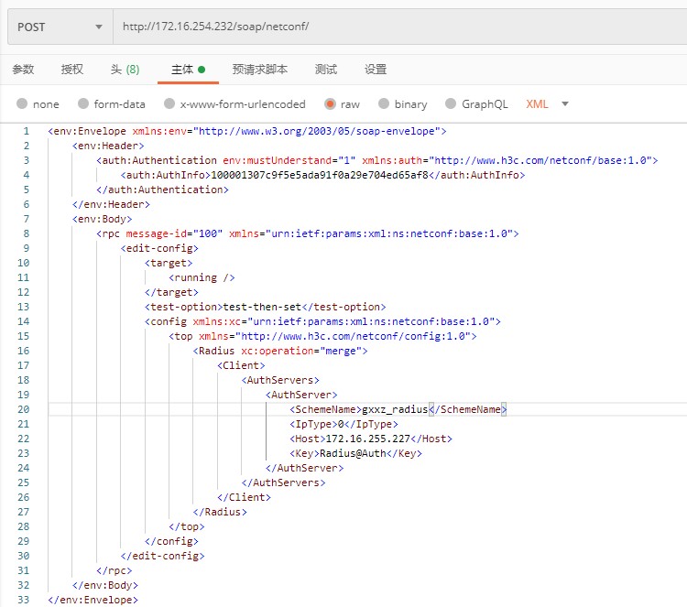Open the 设置 tab
The height and width of the screenshot is (607, 687).
coord(376,70)
